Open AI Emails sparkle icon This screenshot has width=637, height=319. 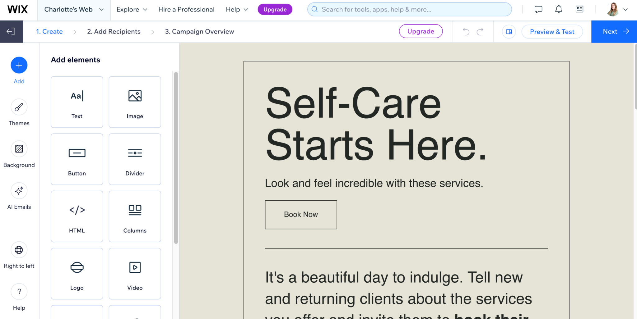(19, 191)
